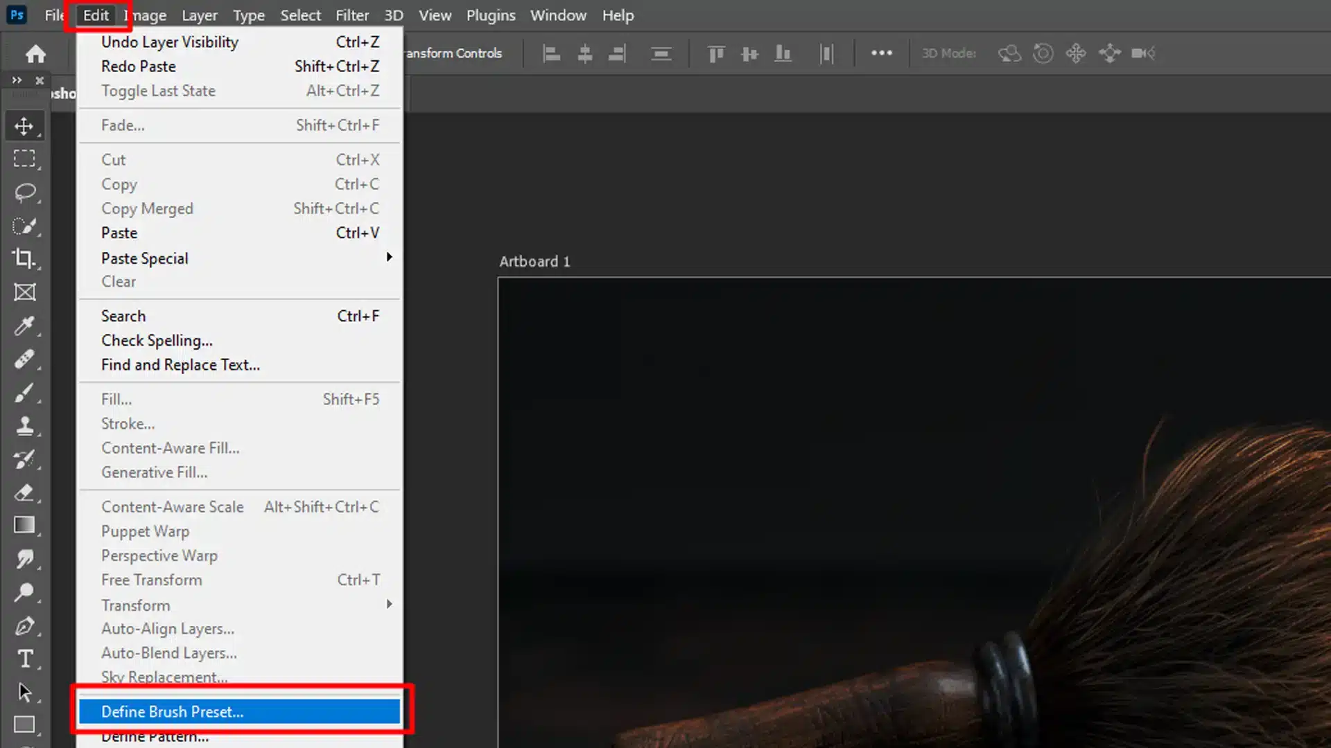1331x748 pixels.
Task: Choose Undo Layer Visibility
Action: [240, 42]
